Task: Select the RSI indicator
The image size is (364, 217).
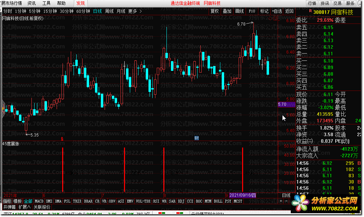Action: [x=156, y=201]
